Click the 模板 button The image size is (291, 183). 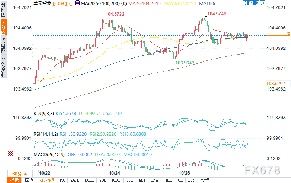[x=29, y=180]
